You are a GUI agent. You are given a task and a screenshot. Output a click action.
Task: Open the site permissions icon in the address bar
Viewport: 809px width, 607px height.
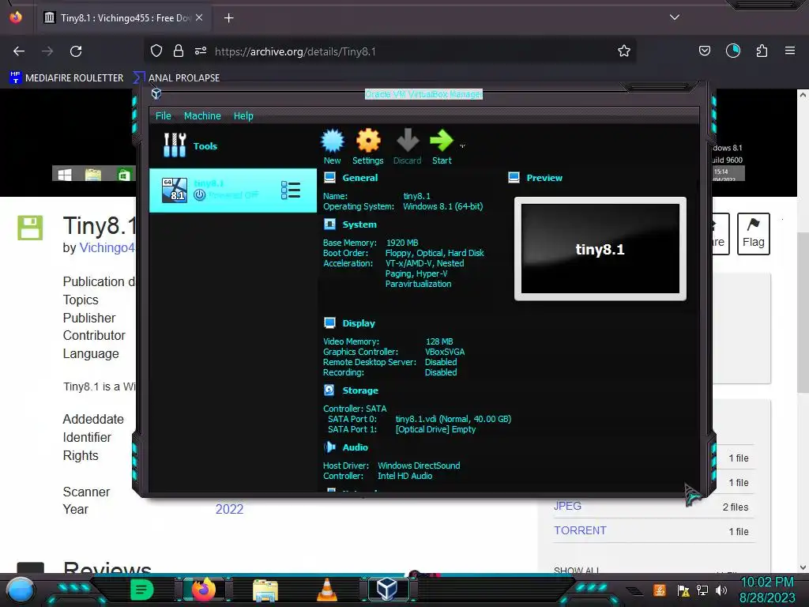tap(201, 51)
